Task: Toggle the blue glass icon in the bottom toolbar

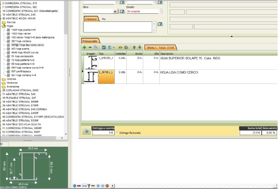Action: click(84, 186)
